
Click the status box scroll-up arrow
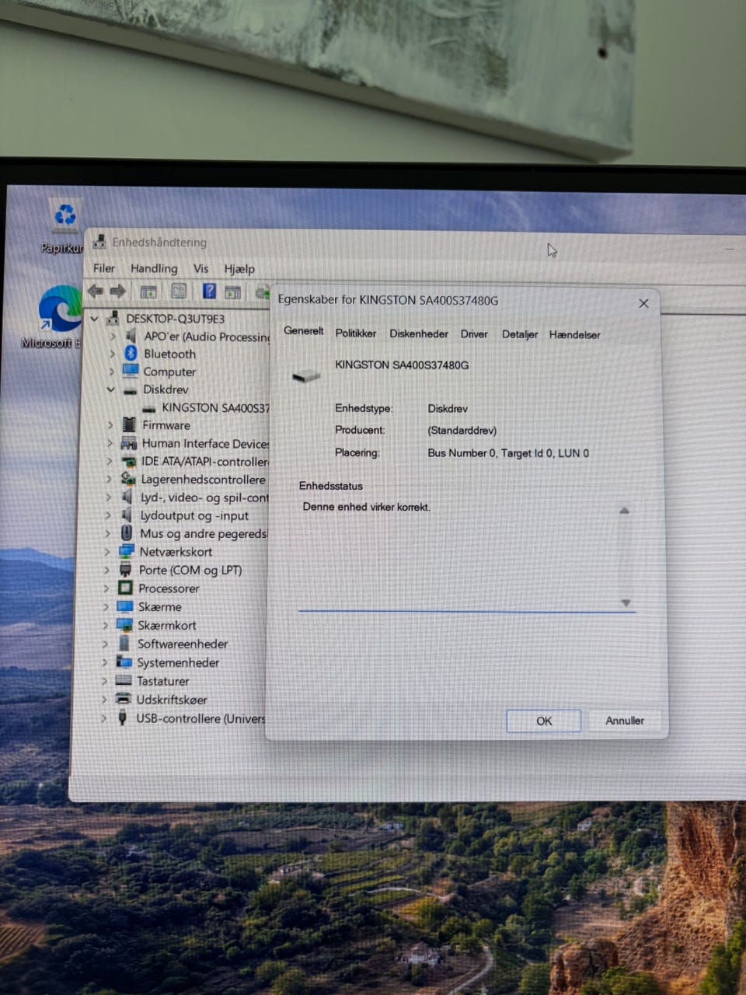[x=624, y=511]
